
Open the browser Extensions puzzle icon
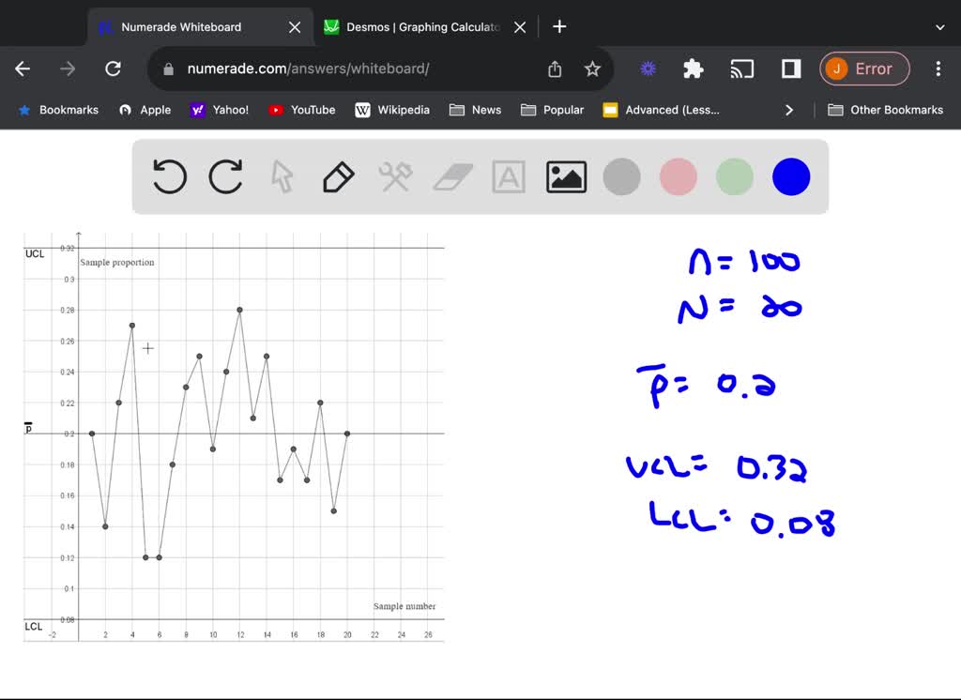click(x=694, y=68)
